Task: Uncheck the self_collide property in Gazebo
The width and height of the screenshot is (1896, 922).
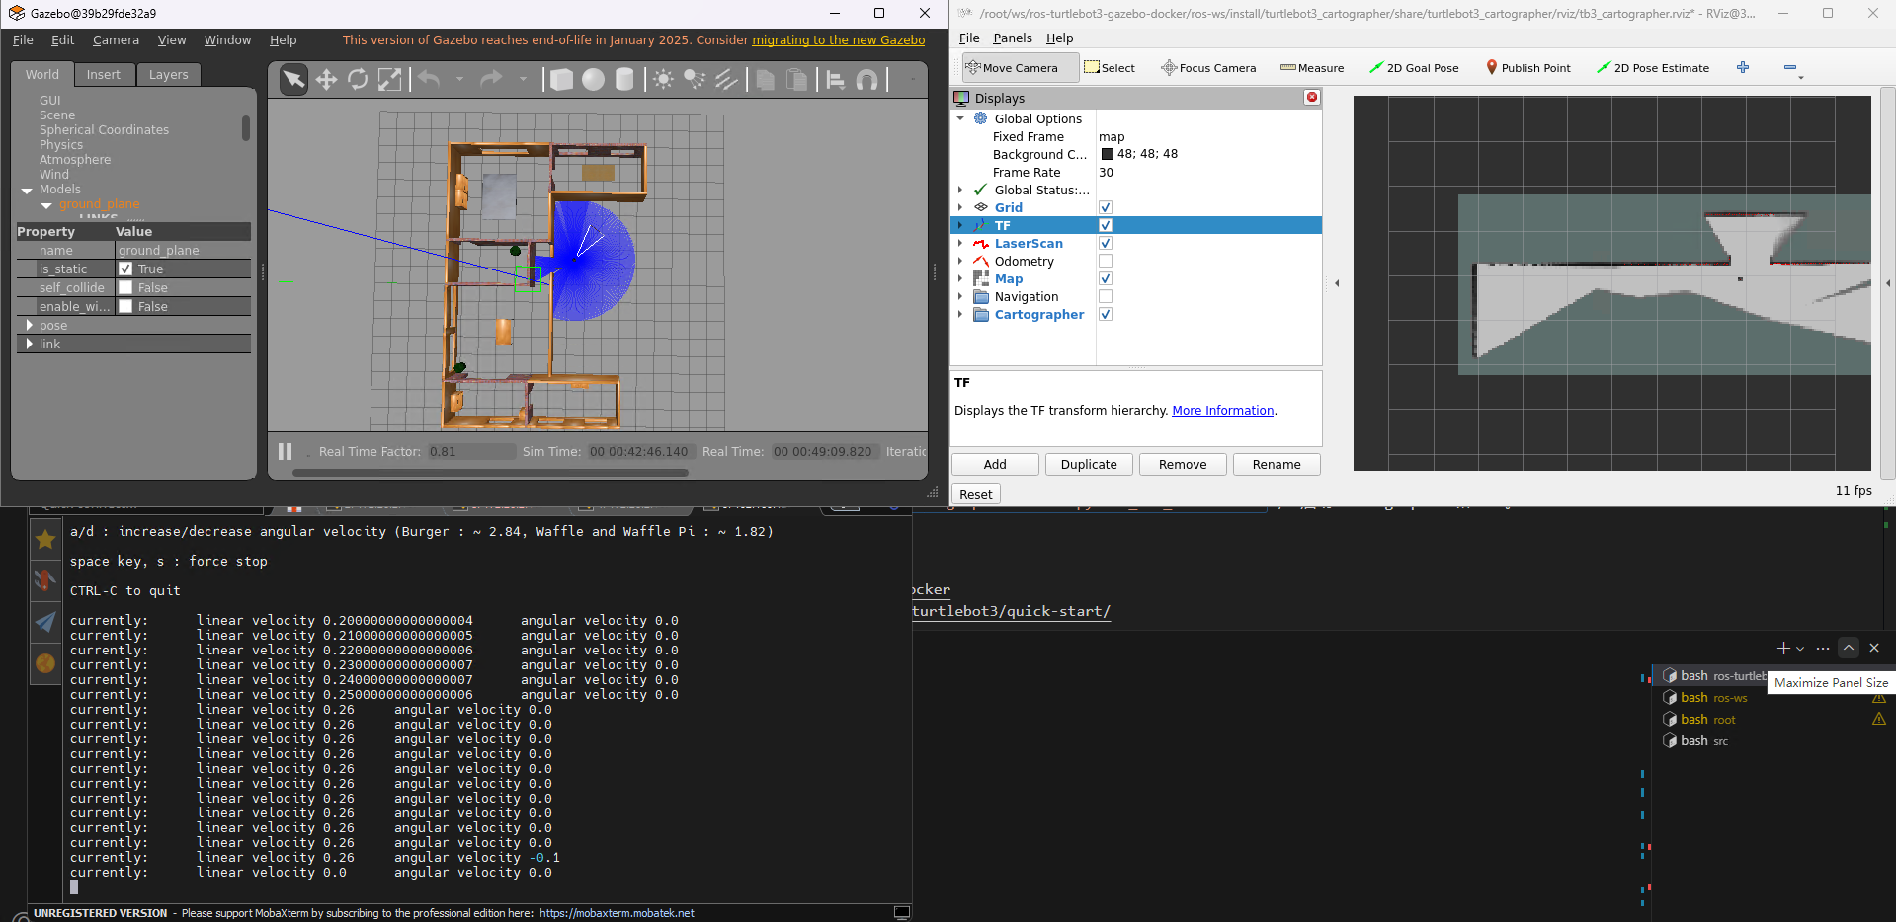Action: point(125,287)
